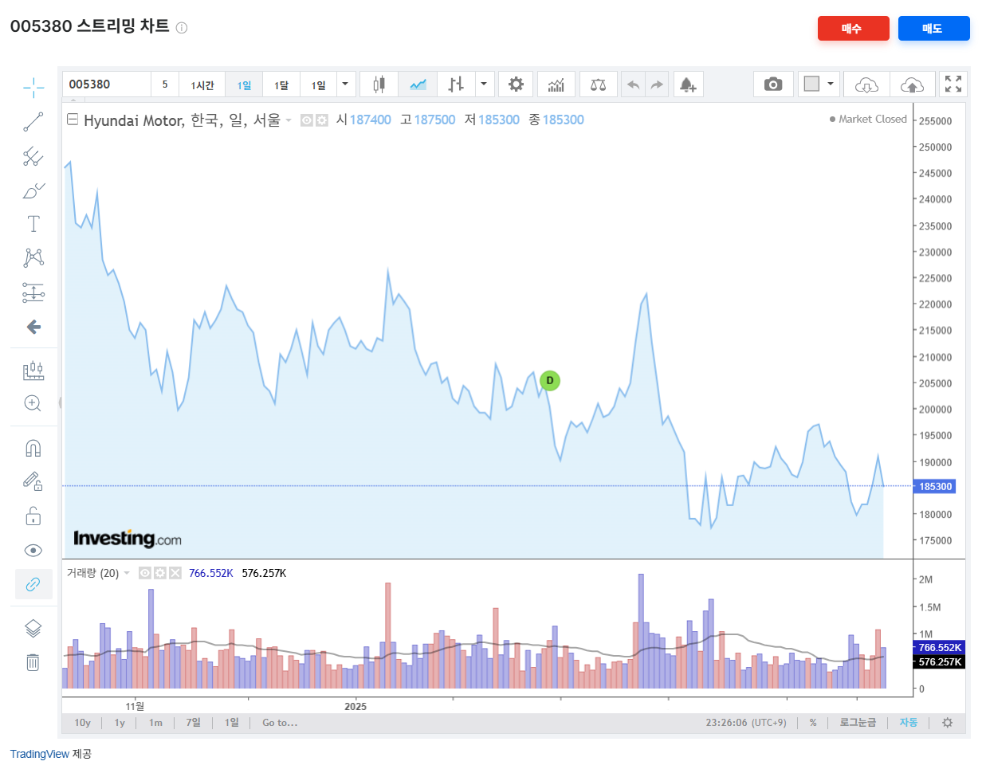Remove the 거래량 indicator with X
Image resolution: width=986 pixels, height=773 pixels.
pos(175,573)
